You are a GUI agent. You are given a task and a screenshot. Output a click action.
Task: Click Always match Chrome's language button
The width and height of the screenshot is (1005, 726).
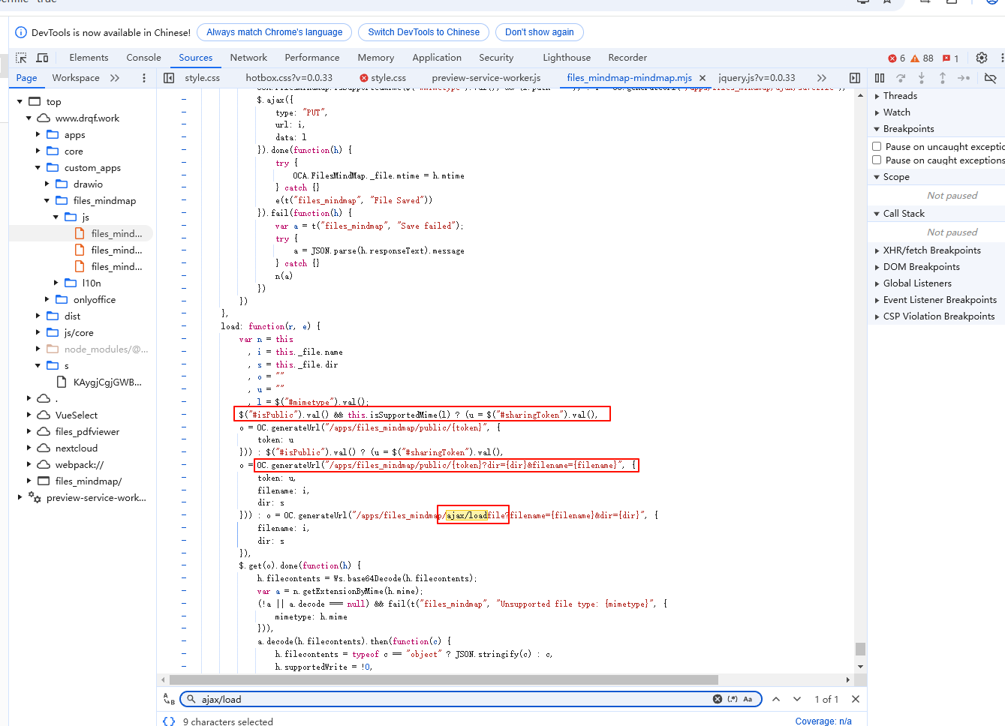click(x=274, y=32)
